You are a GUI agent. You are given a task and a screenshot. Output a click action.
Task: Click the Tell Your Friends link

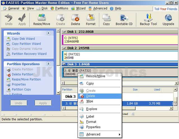pos(166,9)
